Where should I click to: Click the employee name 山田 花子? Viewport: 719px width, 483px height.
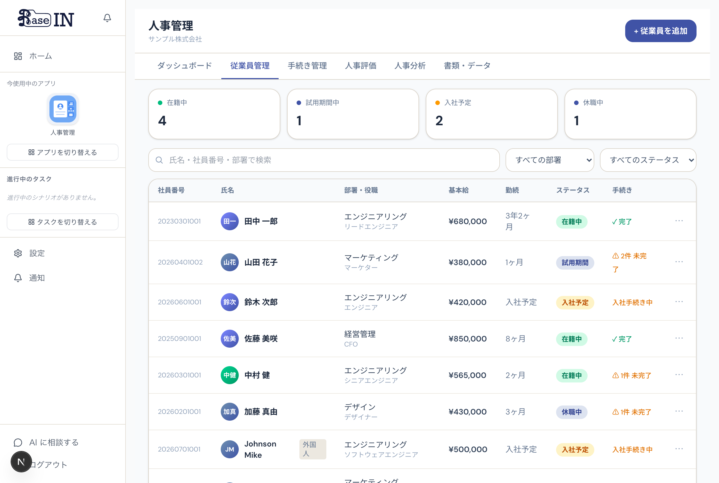coord(261,262)
